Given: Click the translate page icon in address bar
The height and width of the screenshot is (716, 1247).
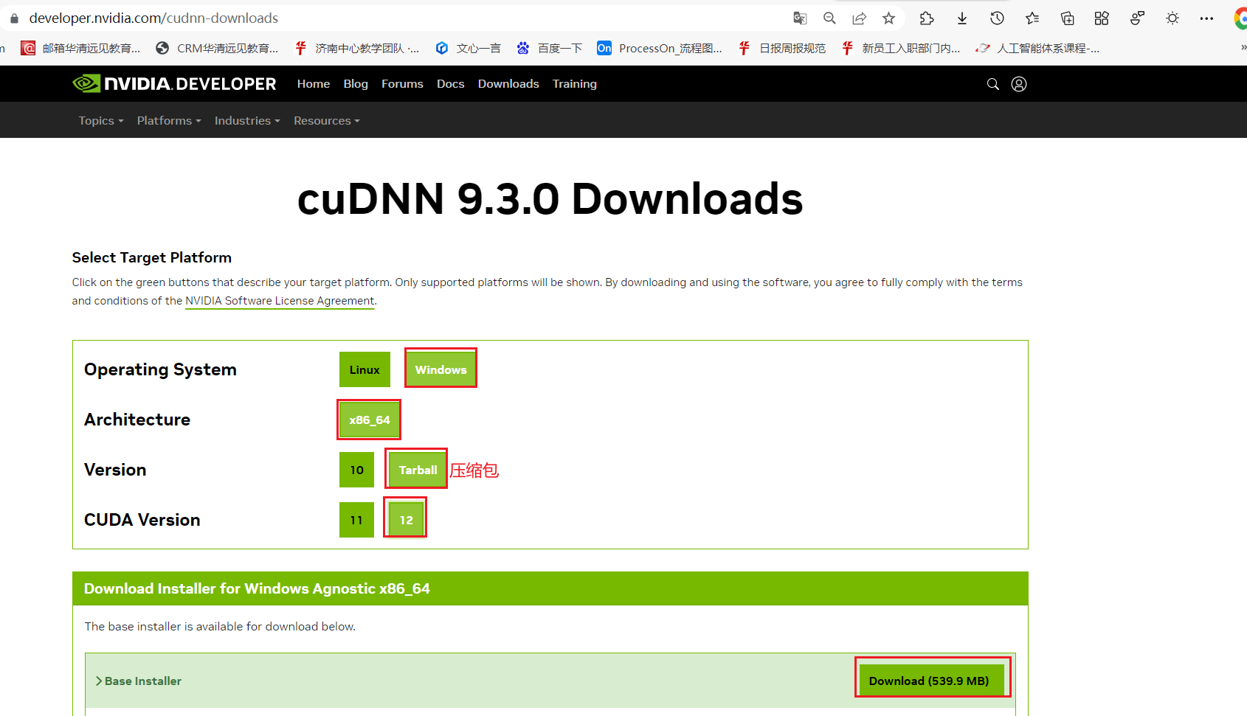Looking at the screenshot, I should [x=800, y=18].
